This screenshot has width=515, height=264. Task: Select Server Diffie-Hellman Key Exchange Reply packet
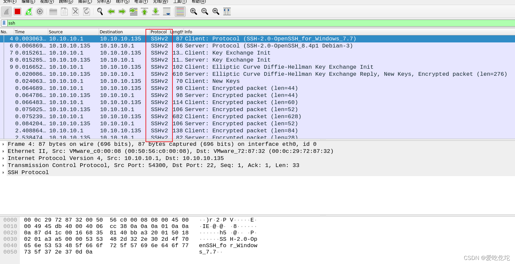pos(257,74)
